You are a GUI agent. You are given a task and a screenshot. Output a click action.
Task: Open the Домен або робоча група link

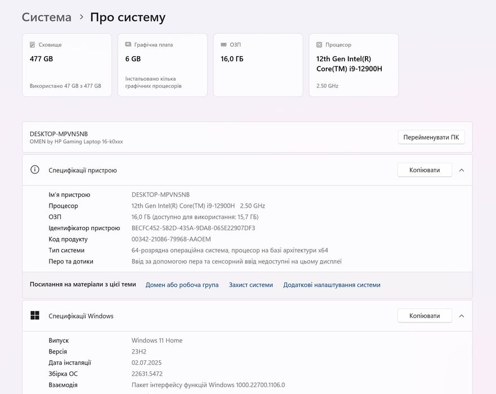tap(182, 285)
